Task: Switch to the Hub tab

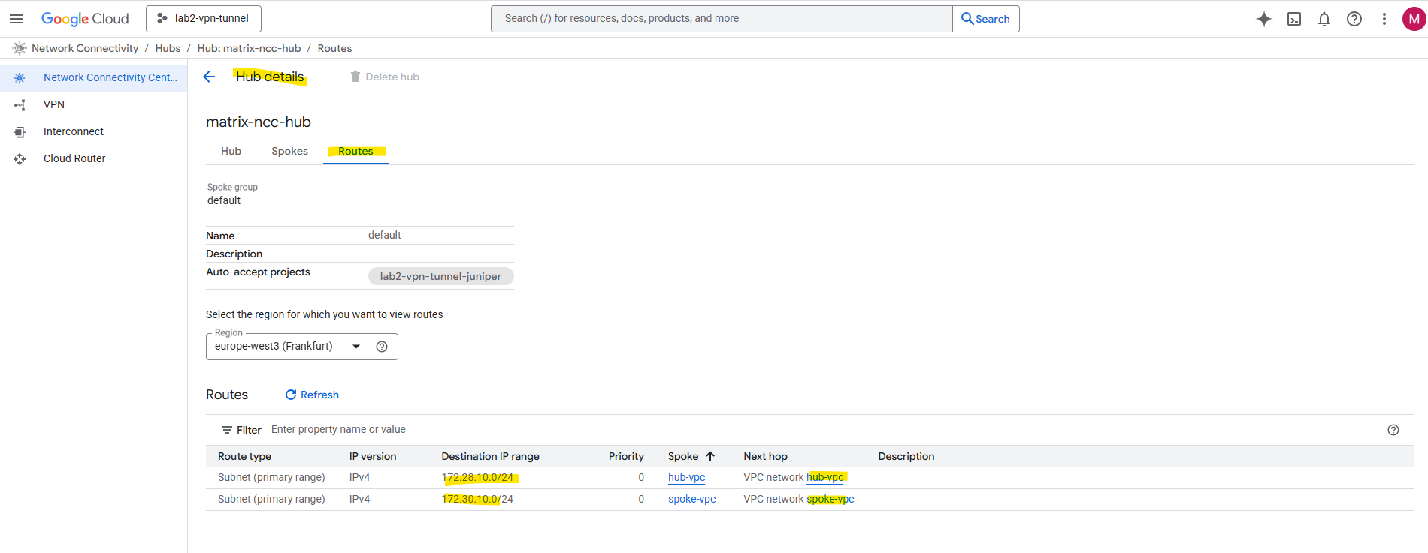Action: tap(231, 151)
